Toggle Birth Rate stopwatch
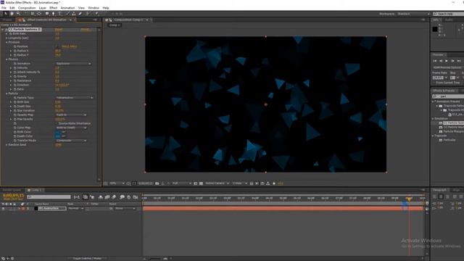Viewport: 464px width, 261px height. [11, 34]
